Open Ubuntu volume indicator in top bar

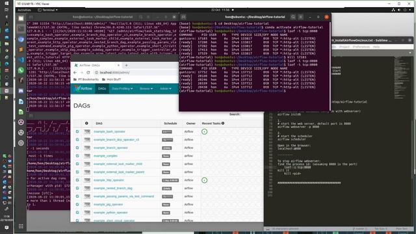399,10
